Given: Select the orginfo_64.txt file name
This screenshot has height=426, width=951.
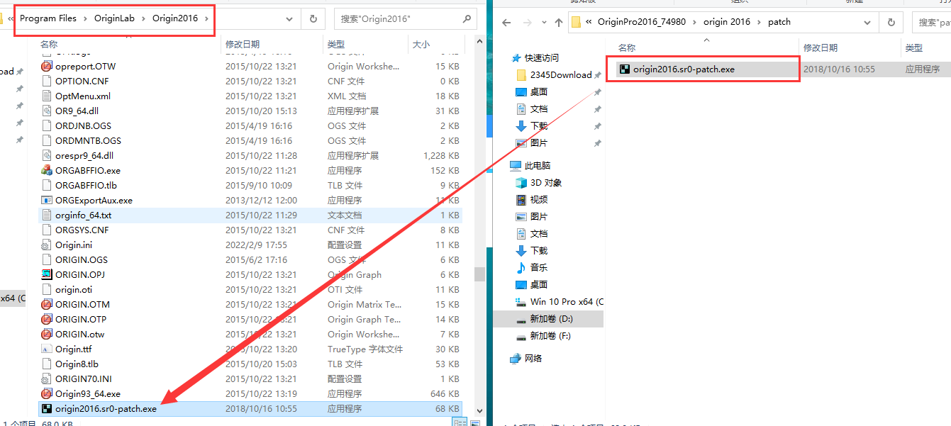Looking at the screenshot, I should coord(83,215).
